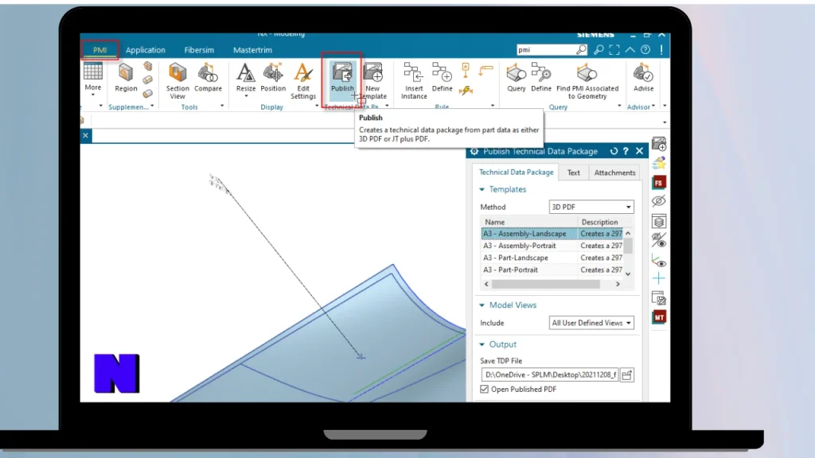Switch to the Text tab in dialog
Image resolution: width=815 pixels, height=458 pixels.
coord(573,173)
